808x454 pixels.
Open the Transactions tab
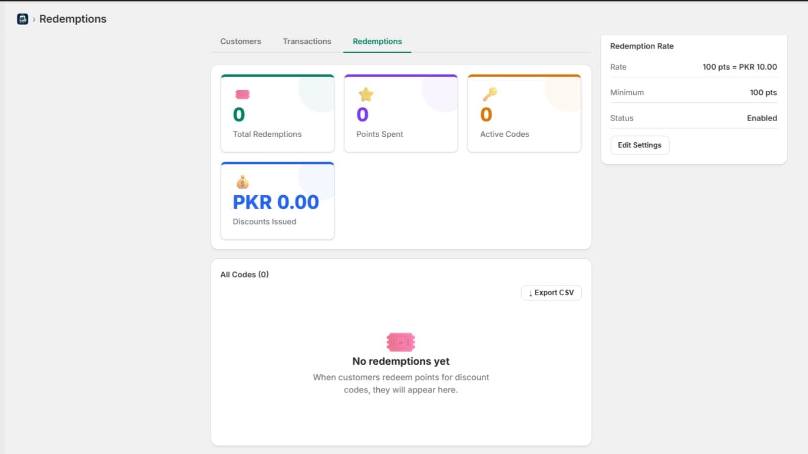coord(307,41)
